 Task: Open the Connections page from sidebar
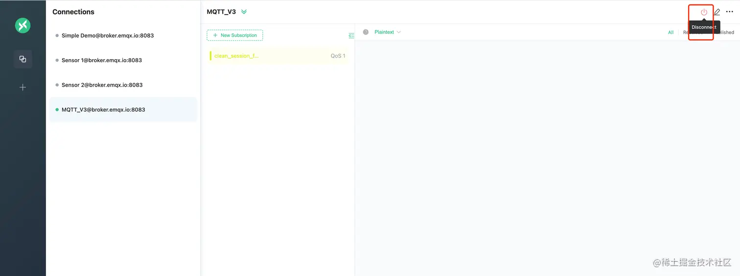[23, 59]
